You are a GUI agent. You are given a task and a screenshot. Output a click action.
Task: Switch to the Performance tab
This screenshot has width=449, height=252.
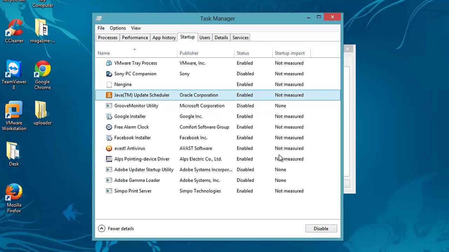[x=135, y=37]
